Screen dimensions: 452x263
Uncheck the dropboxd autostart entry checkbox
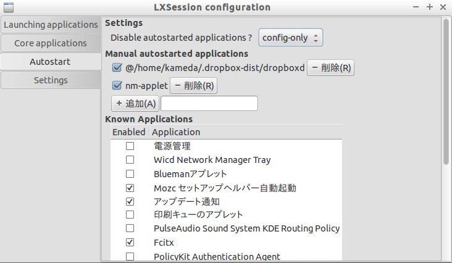pos(117,68)
